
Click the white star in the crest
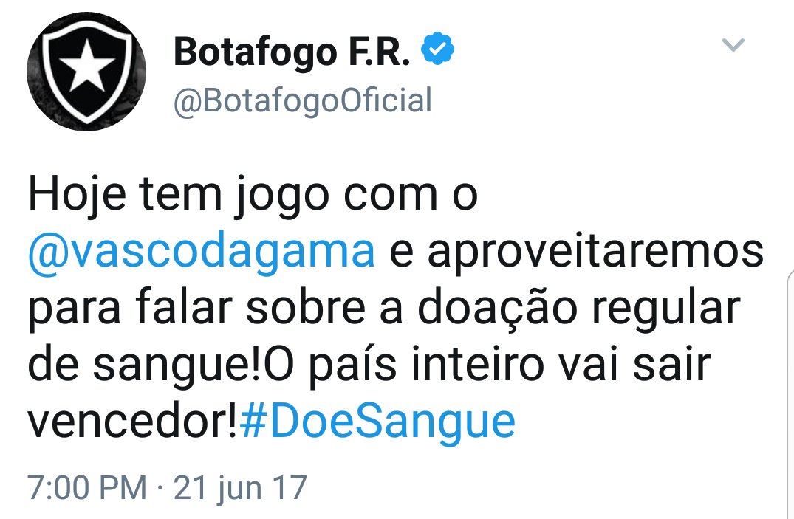click(x=87, y=66)
